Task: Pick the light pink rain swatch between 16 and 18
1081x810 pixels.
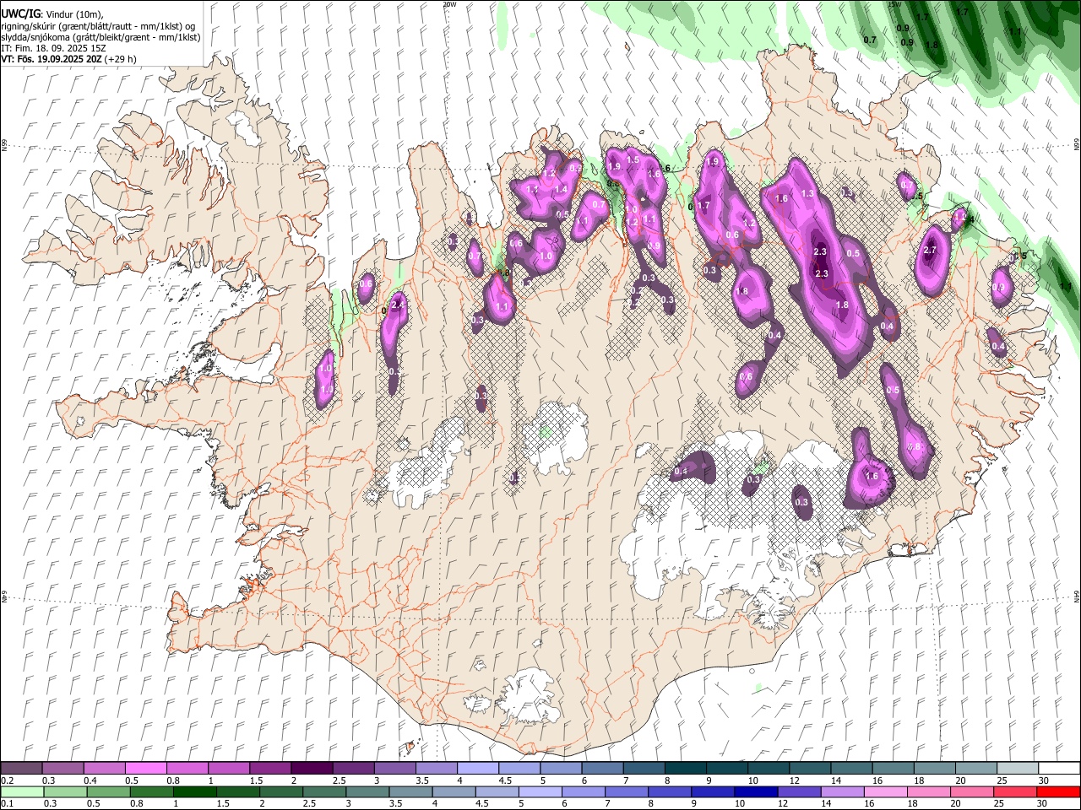Action: 885,791
